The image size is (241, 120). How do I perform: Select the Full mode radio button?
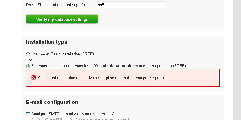(28, 66)
